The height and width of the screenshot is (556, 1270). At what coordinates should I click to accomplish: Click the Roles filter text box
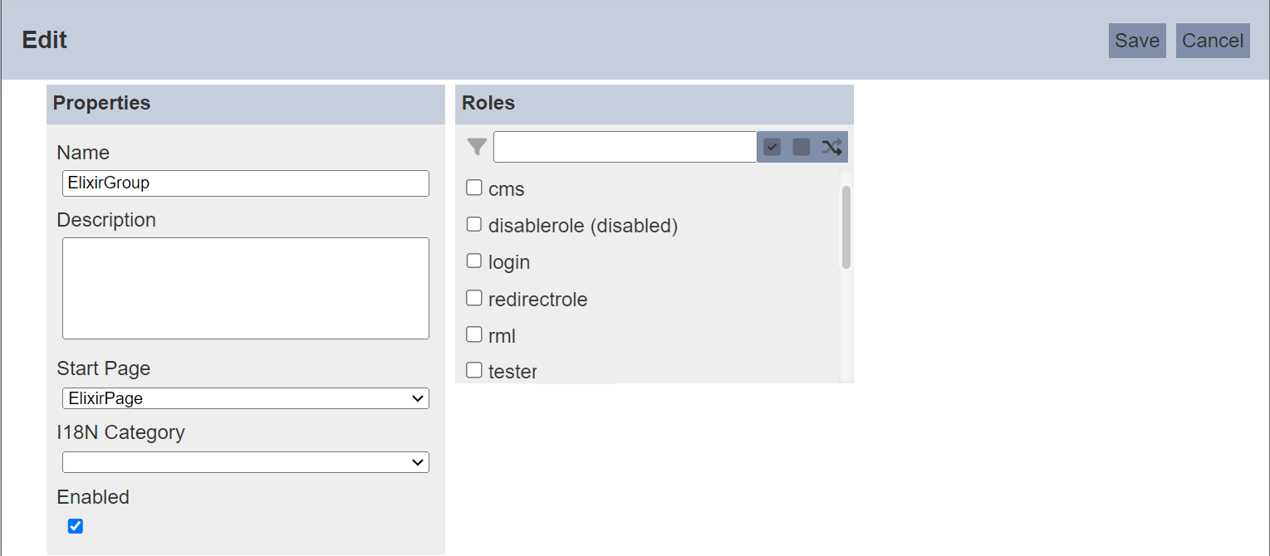tap(625, 147)
